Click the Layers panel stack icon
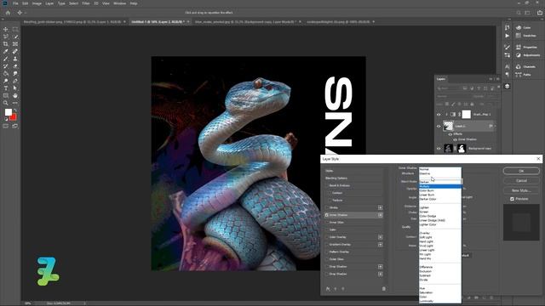The width and height of the screenshot is (545, 306). [x=508, y=86]
